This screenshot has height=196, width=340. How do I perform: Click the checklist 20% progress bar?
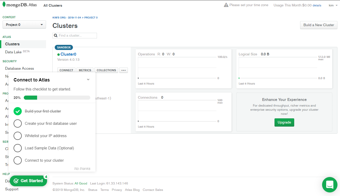(x=57, y=98)
